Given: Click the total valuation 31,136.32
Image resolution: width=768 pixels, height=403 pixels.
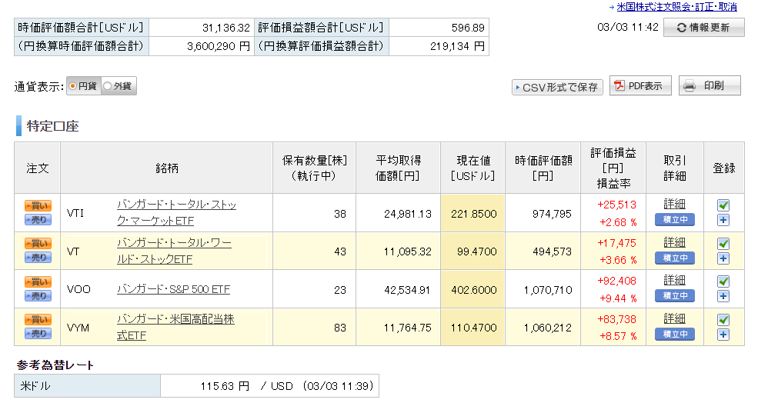Looking at the screenshot, I should point(225,28).
